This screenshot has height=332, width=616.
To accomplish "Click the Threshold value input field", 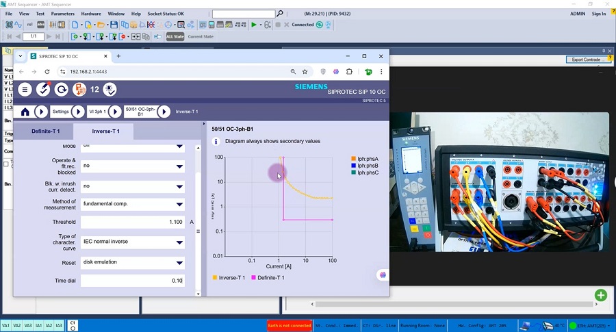I will (133, 222).
